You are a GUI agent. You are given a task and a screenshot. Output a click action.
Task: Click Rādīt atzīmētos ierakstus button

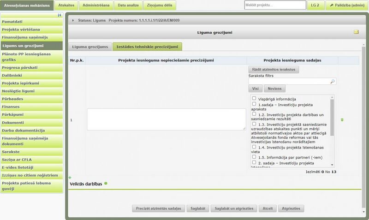tap(274, 70)
